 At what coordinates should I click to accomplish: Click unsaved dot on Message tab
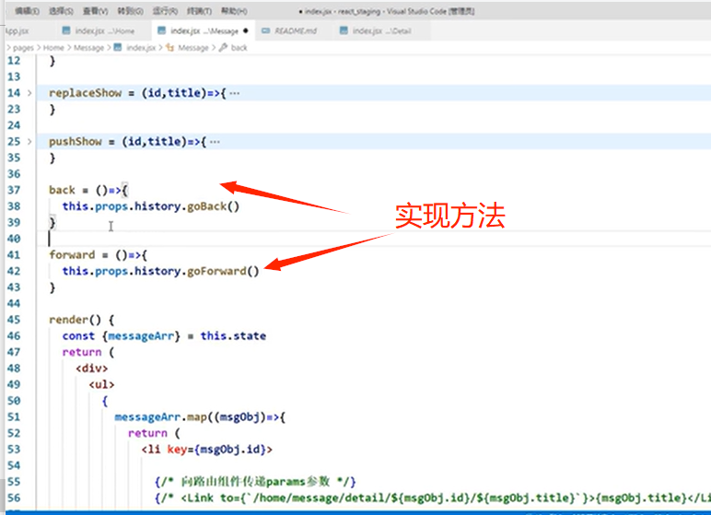pyautogui.click(x=246, y=30)
